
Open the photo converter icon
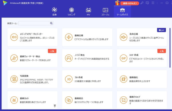14,79
